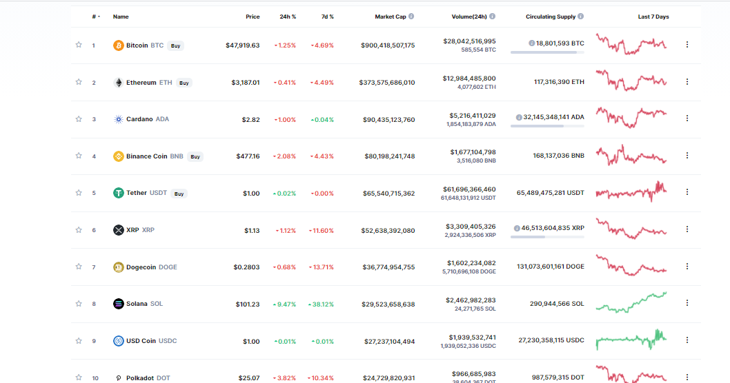Star Polkadot to add to watchlist
Image resolution: width=730 pixels, height=383 pixels.
[79, 377]
